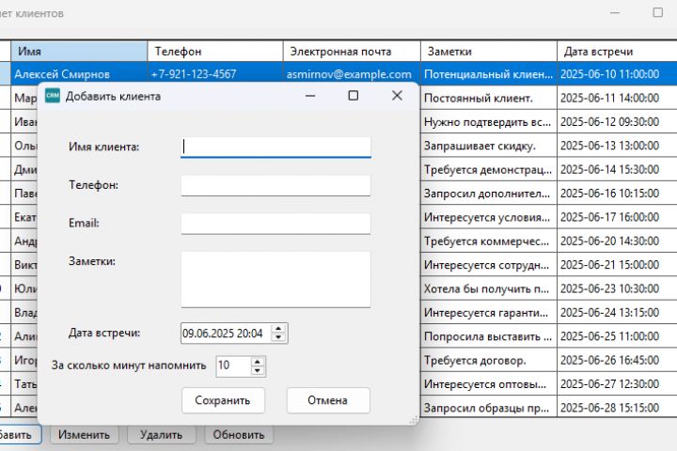
Task: Click note cell Требуется коммерчес...
Action: coord(489,241)
